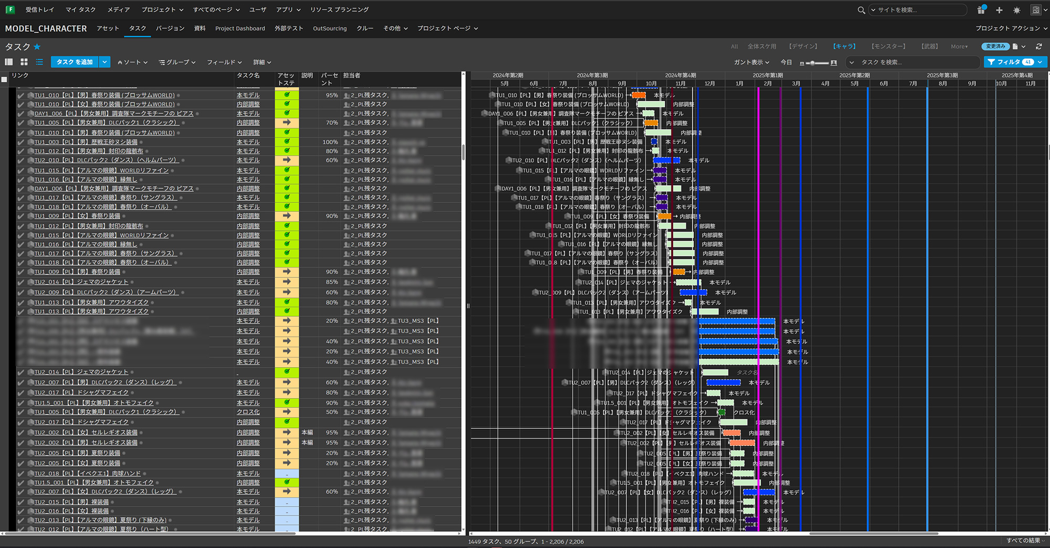This screenshot has width=1050, height=548.
Task: Select the thumbnail grid view icon
Action: tap(24, 62)
